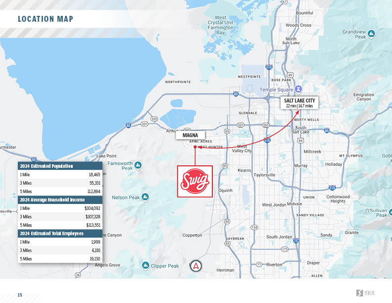Click the Holladay label

(x=334, y=164)
